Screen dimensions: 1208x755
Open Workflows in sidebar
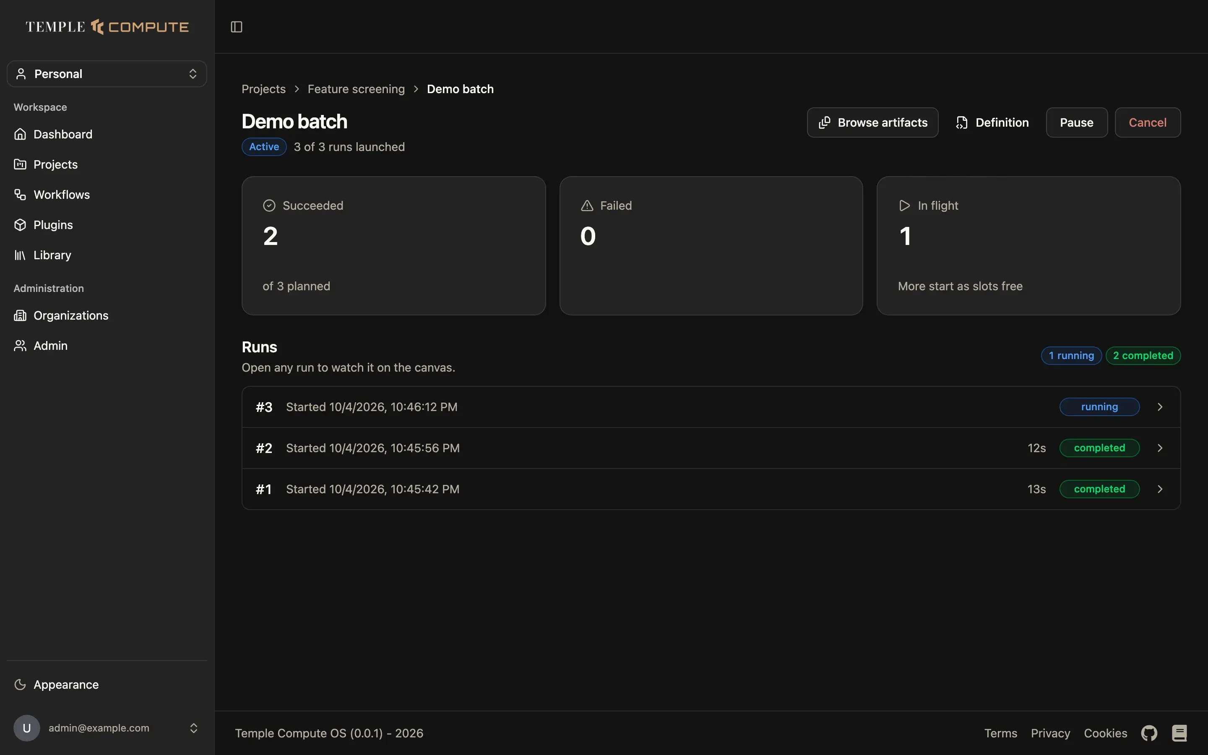click(107, 195)
